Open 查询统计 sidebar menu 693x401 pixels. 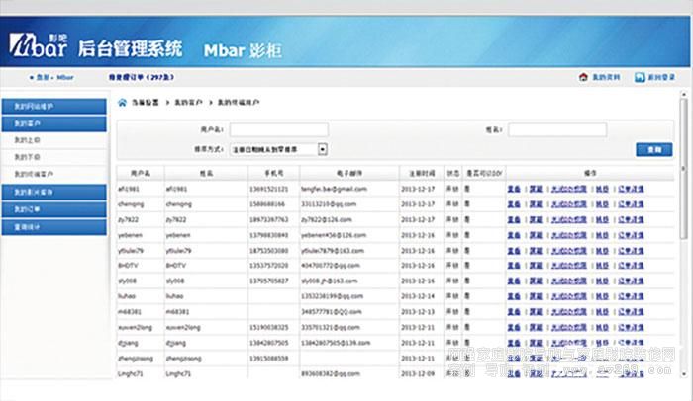point(54,226)
